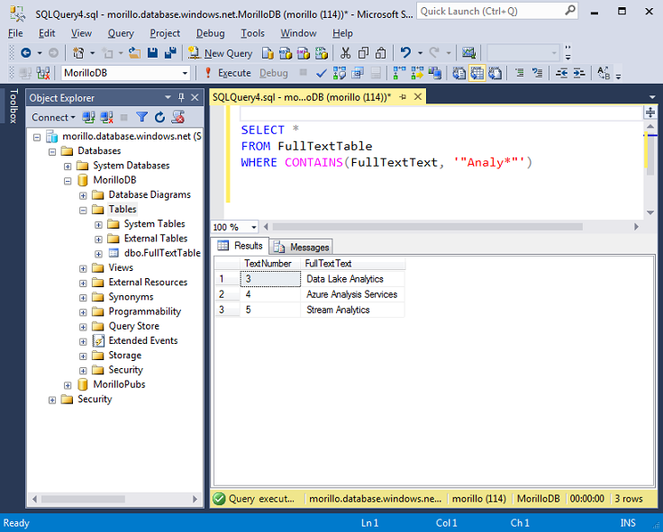
Task: Click the Database Engine Query icon
Action: click(x=268, y=53)
